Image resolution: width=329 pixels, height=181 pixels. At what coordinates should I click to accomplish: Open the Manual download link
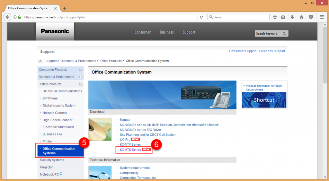[125, 120]
